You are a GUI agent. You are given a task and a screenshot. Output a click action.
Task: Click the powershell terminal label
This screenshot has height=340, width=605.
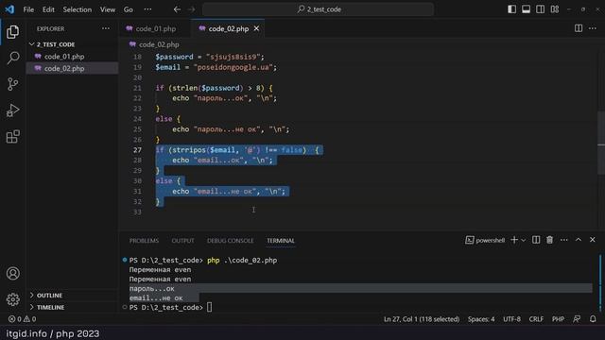tap(485, 240)
